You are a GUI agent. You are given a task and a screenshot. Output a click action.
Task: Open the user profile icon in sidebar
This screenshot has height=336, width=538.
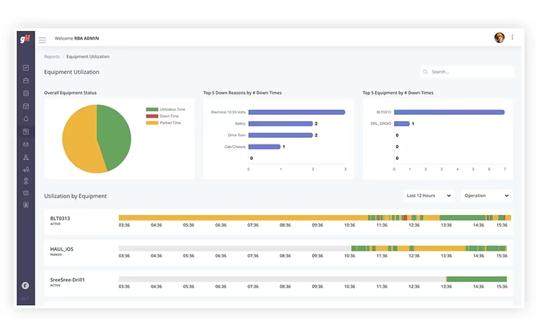coord(26,157)
